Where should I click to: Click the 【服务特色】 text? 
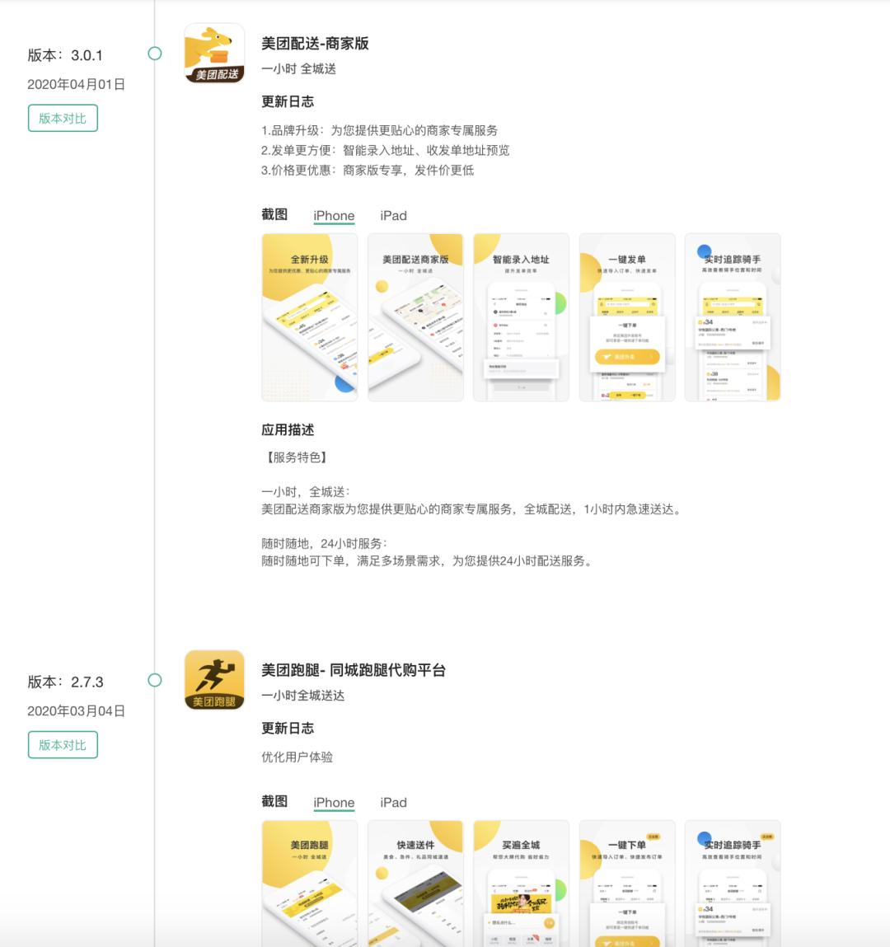(x=296, y=457)
